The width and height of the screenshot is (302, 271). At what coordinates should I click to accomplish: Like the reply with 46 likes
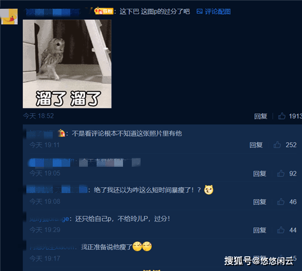(x=281, y=201)
